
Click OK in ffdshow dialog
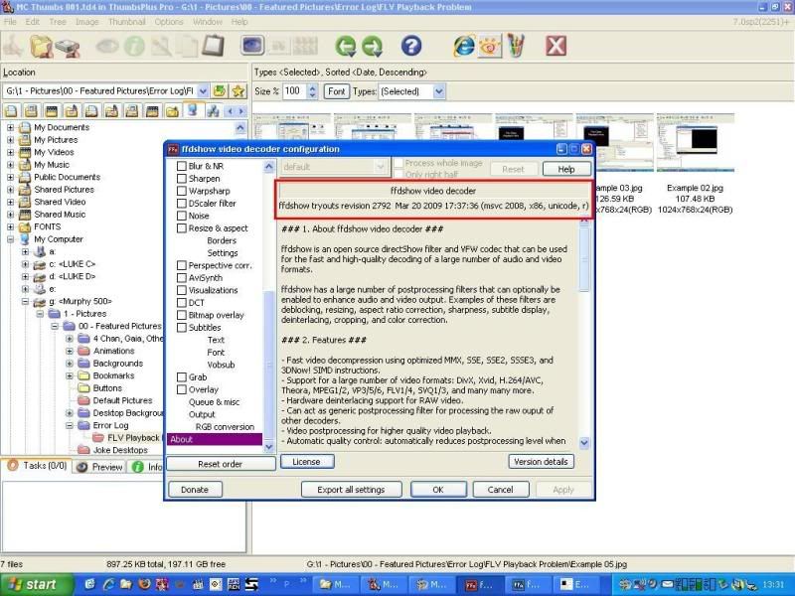438,490
